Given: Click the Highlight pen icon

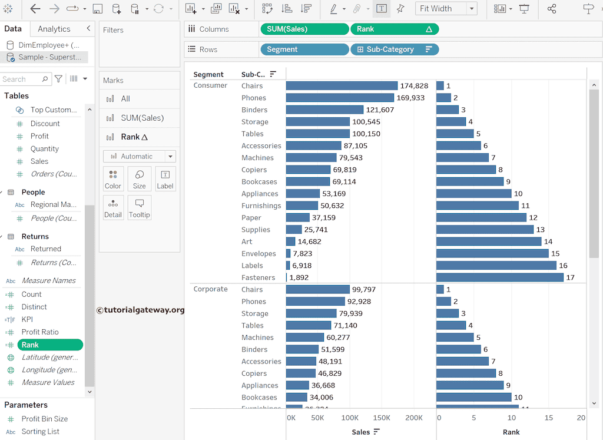Looking at the screenshot, I should 333,9.
